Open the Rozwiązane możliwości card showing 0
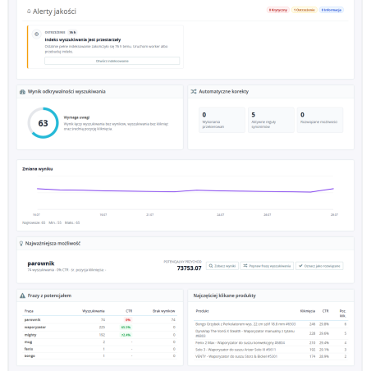371x371 pixels. pos(320,120)
